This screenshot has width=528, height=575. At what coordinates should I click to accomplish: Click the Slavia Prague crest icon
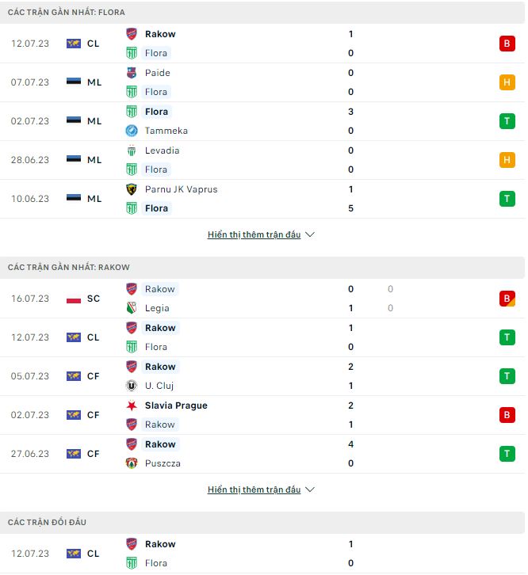(132, 406)
